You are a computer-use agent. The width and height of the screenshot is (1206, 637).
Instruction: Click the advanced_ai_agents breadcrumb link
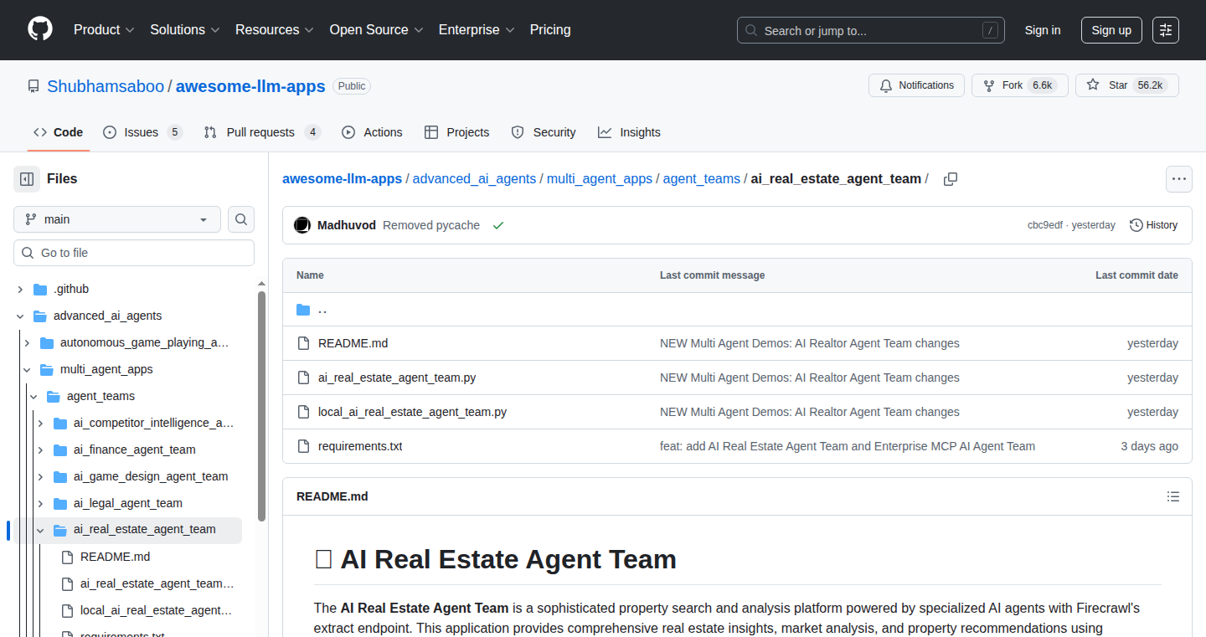point(475,178)
